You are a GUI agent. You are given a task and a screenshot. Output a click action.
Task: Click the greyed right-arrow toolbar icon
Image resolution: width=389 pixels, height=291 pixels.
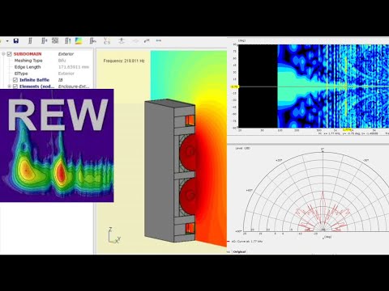(135, 41)
